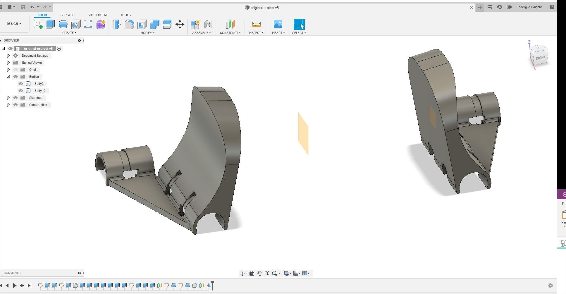Show the Sketches folder visibility

[16, 98]
